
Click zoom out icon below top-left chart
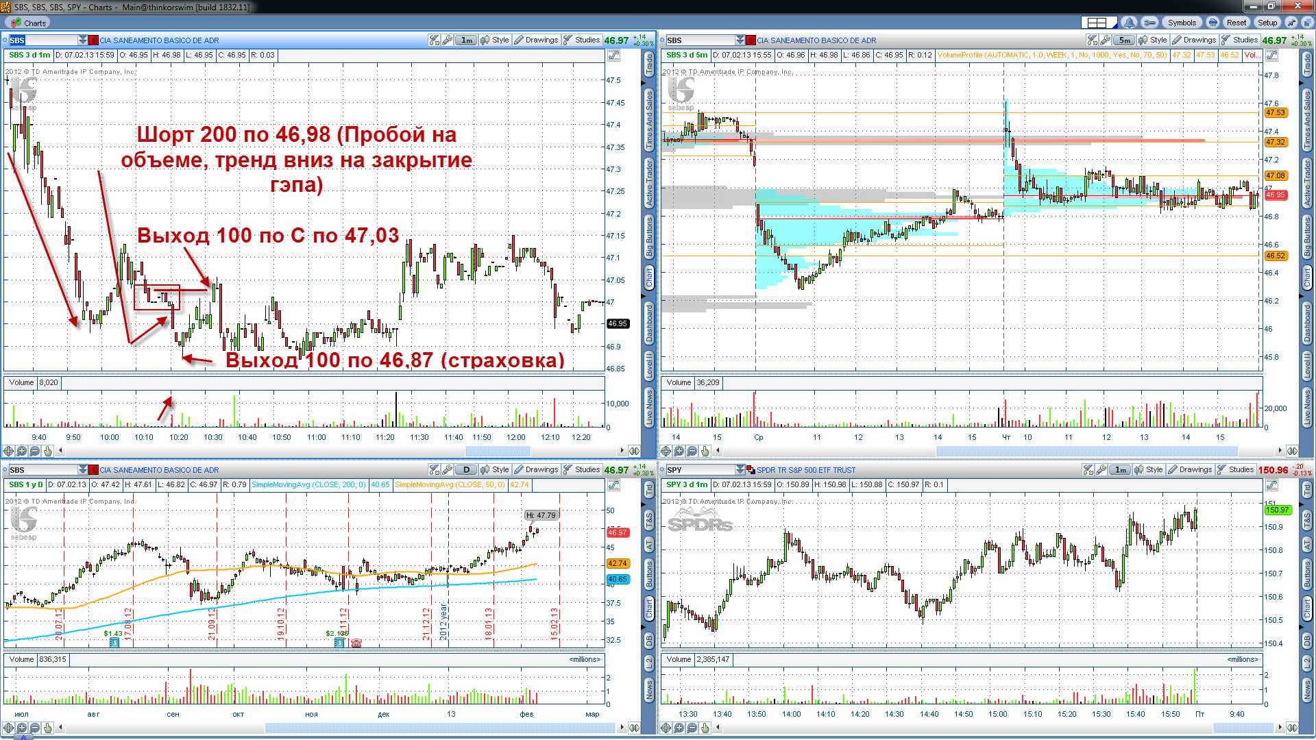tap(35, 451)
